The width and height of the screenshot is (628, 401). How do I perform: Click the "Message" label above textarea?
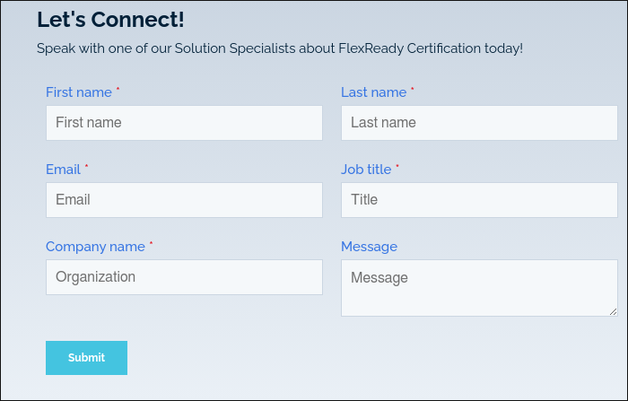[370, 247]
